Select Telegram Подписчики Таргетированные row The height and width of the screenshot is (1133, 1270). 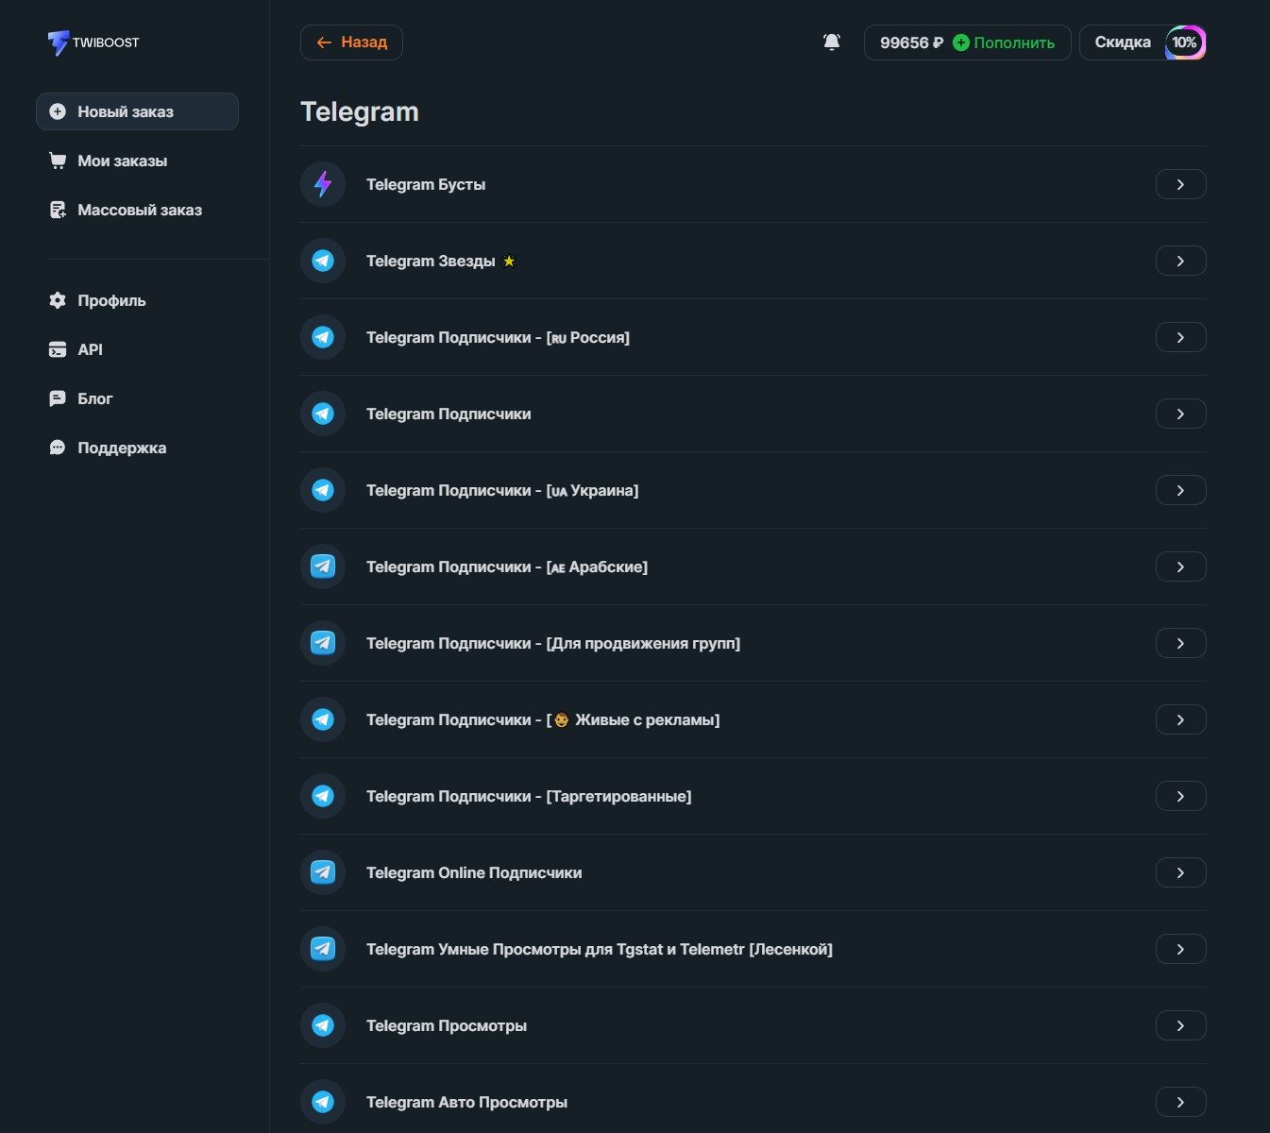pos(529,796)
